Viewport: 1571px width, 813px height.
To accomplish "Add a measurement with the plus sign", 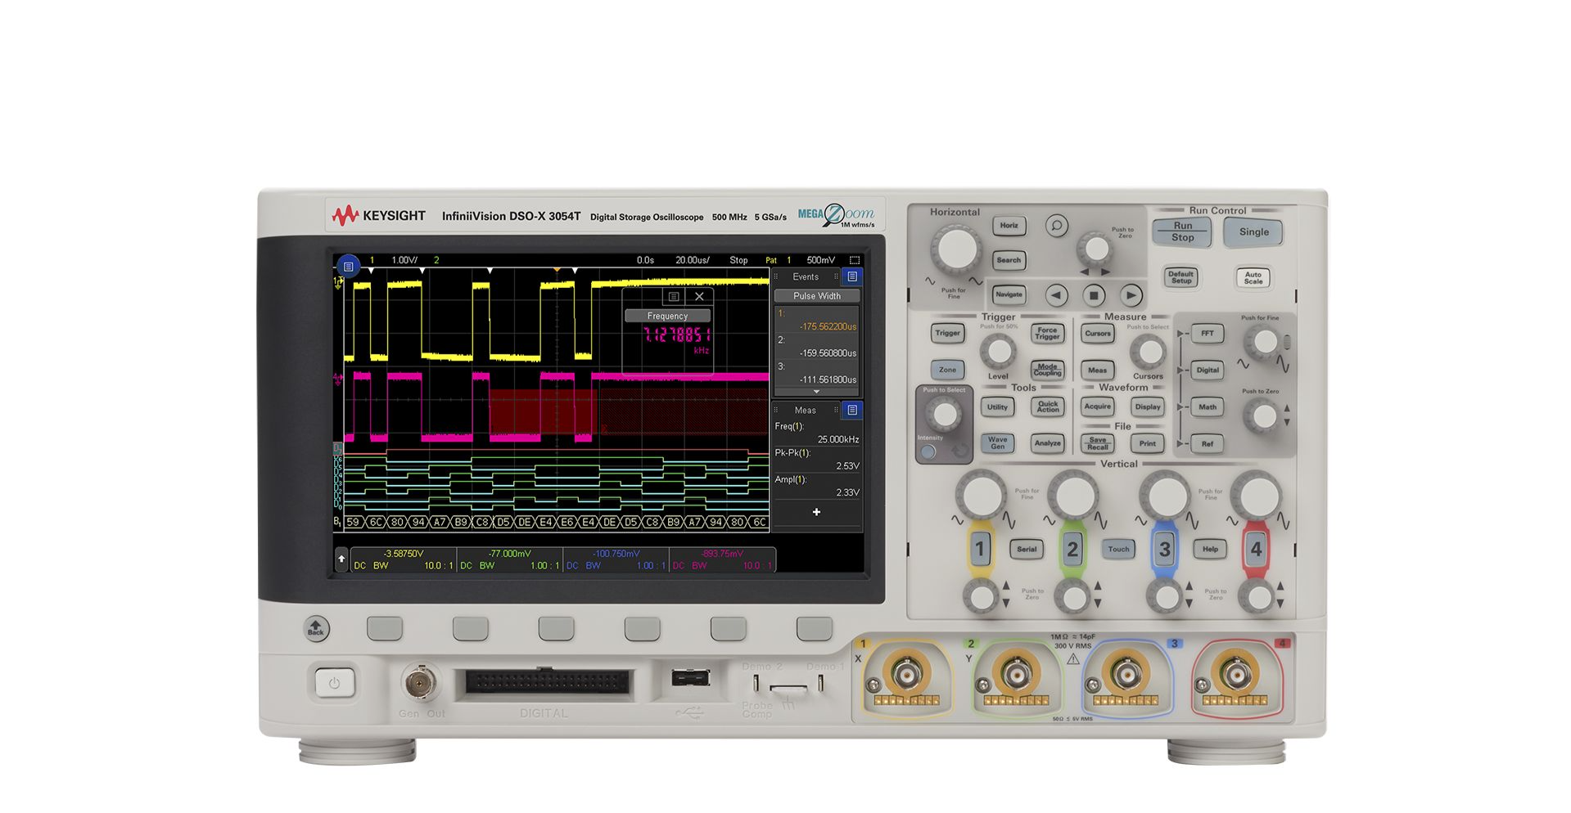I will 816,512.
